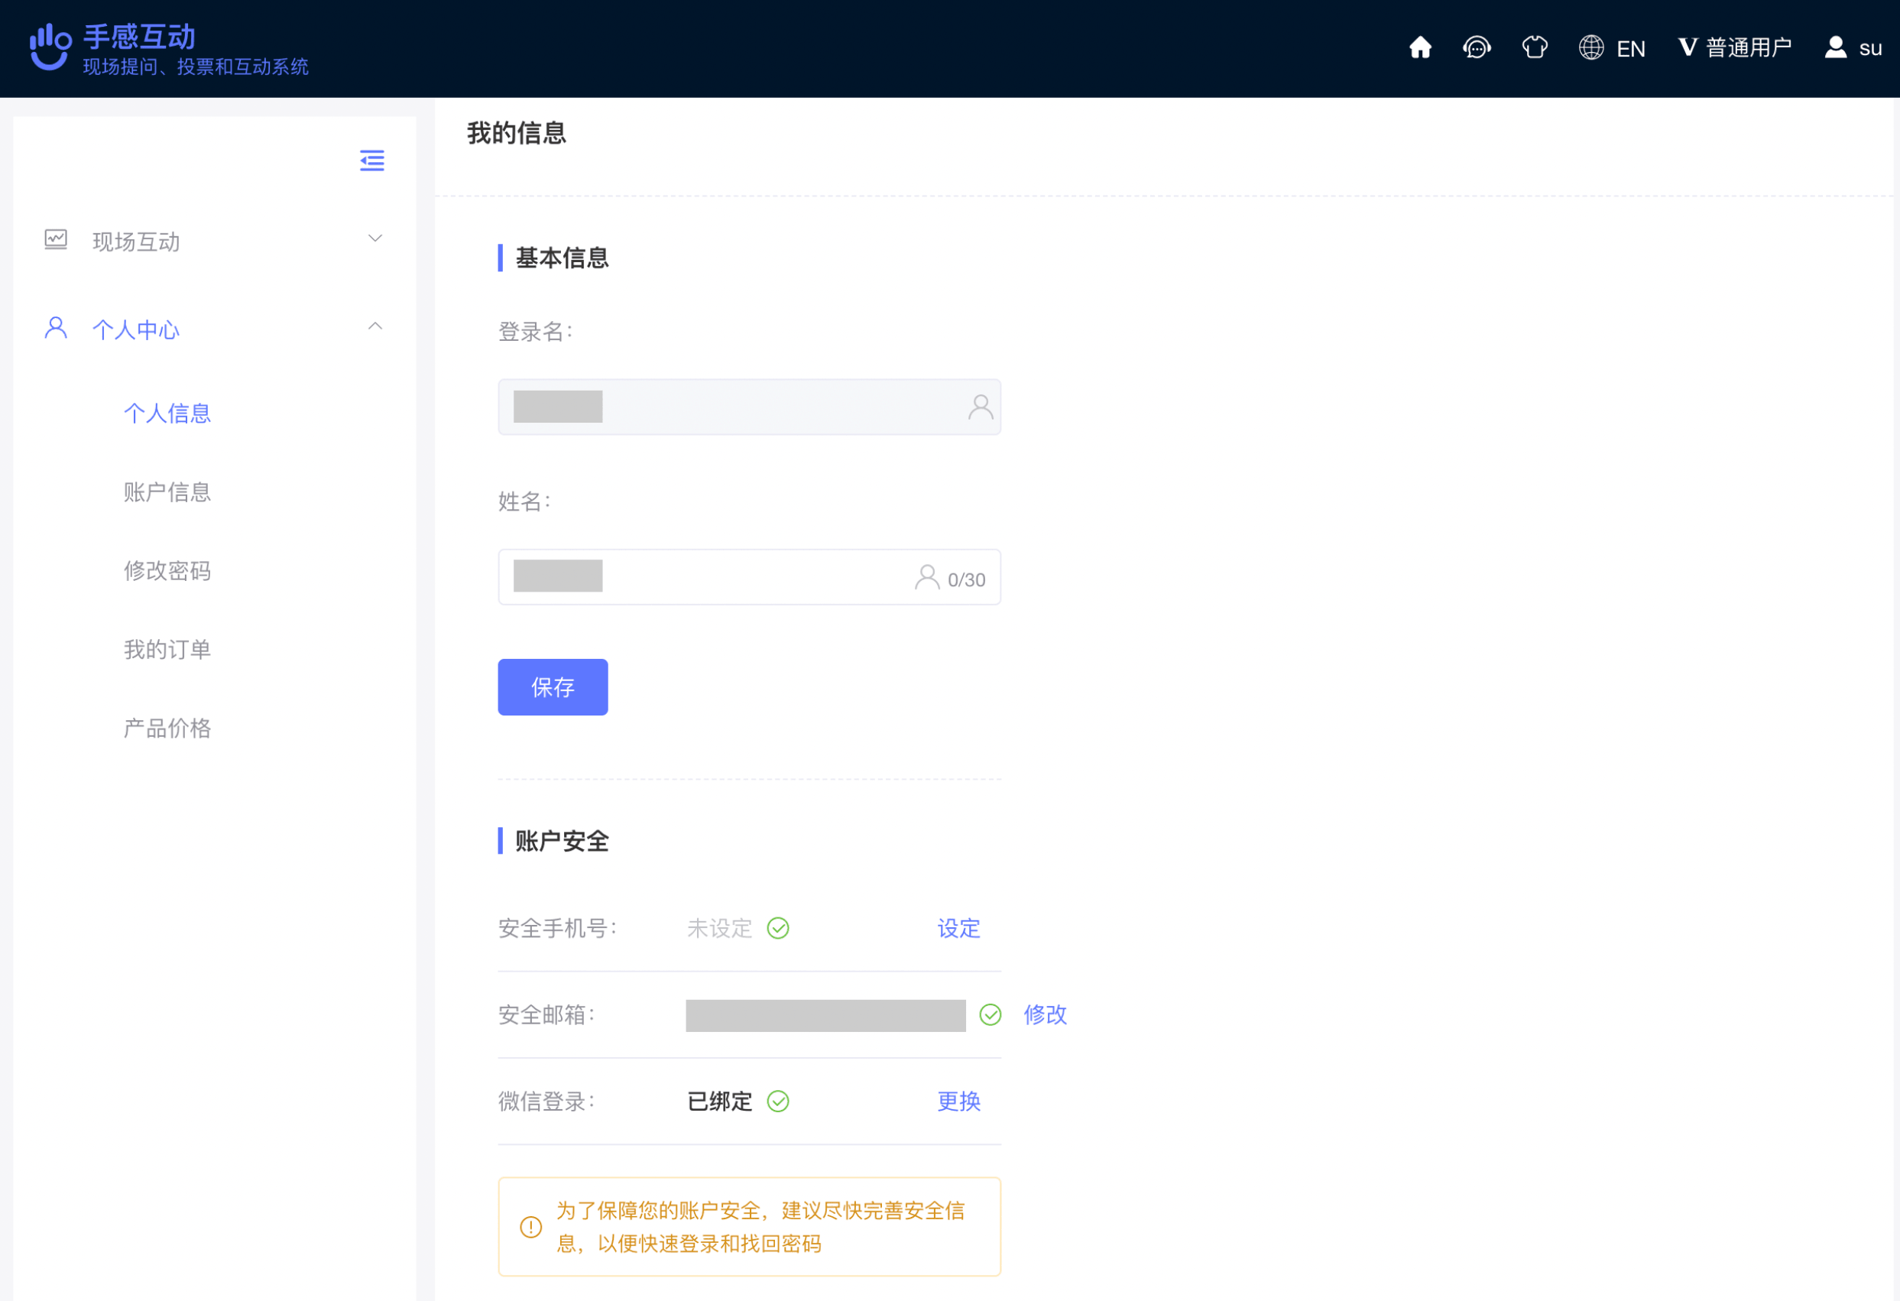Image resolution: width=1900 pixels, height=1301 pixels.
Task: Click the 基本信息 section heading
Action: click(562, 258)
